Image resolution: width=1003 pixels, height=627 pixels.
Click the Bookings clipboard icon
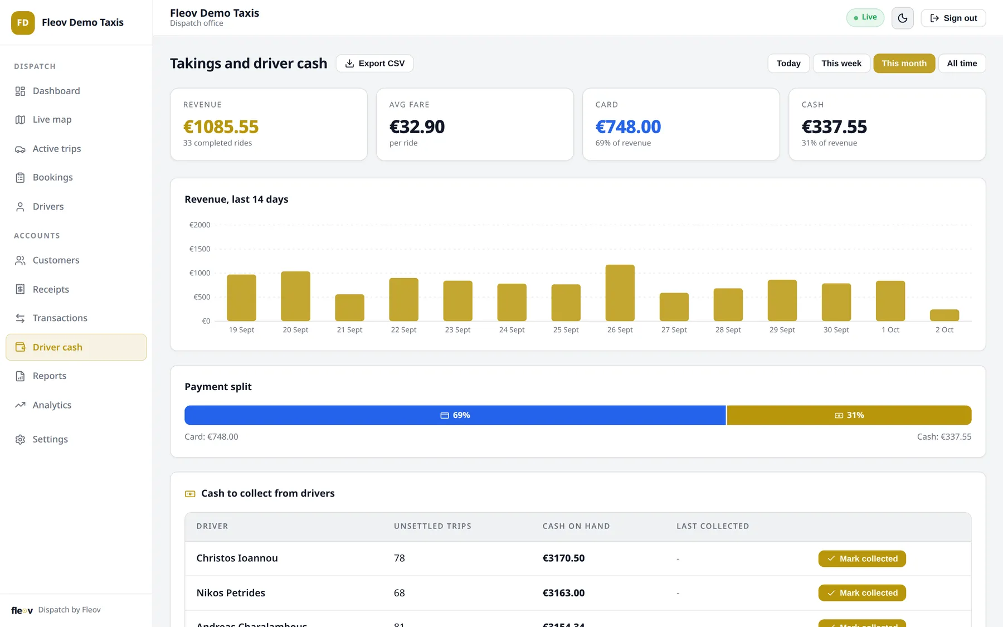click(x=20, y=178)
